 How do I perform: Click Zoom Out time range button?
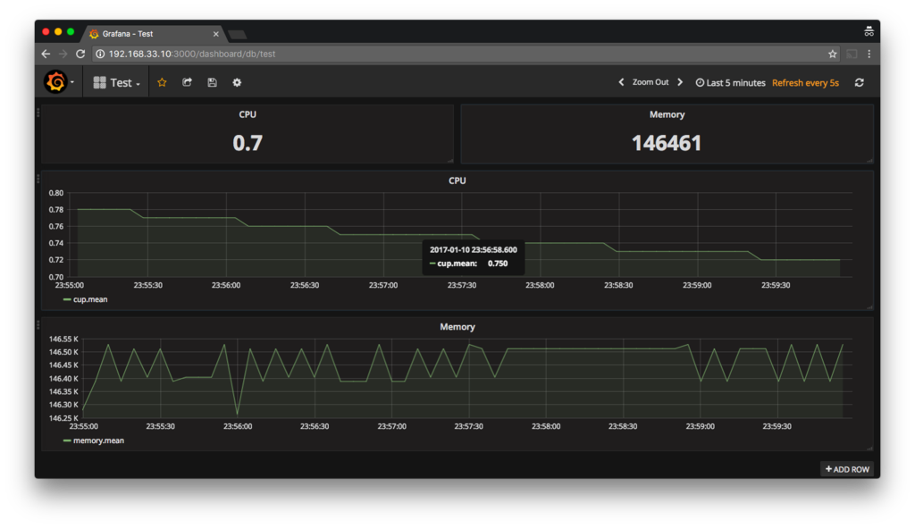(651, 82)
